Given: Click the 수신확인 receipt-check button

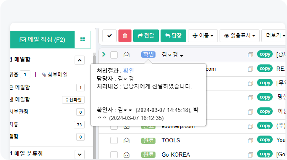Looking at the screenshot, I should [73, 100].
